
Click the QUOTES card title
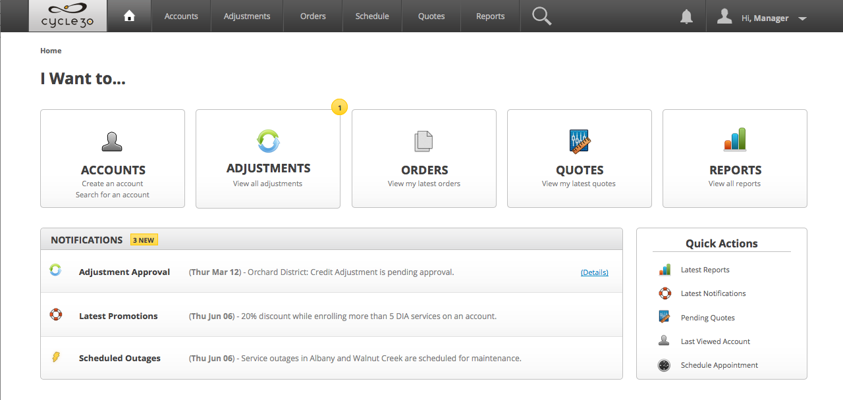pos(580,170)
